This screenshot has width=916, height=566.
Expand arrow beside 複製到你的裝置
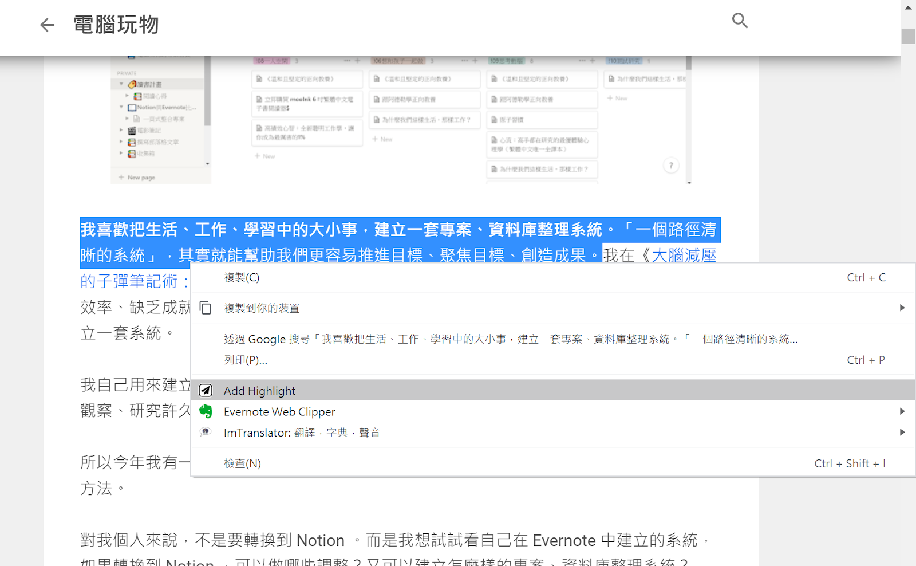tap(902, 308)
